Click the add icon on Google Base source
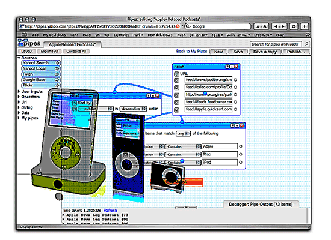This screenshot has height=240, width=331. click(x=57, y=80)
